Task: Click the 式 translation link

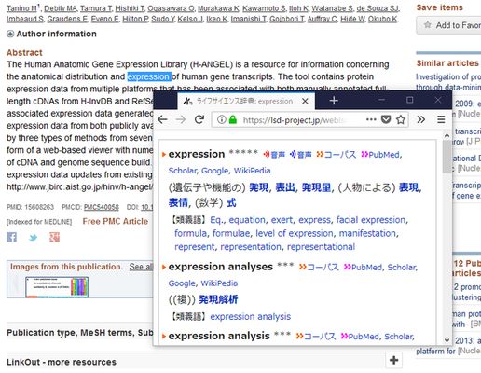Action: click(231, 203)
